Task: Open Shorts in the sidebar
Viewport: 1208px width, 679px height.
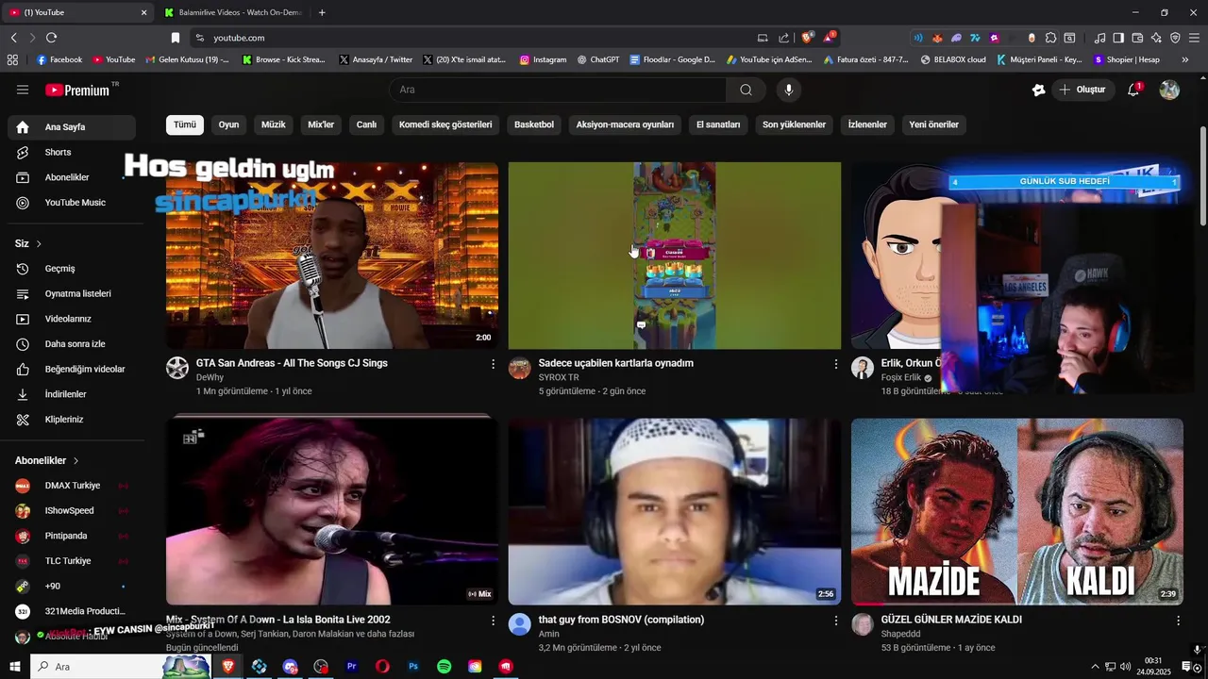Action: [x=72, y=152]
